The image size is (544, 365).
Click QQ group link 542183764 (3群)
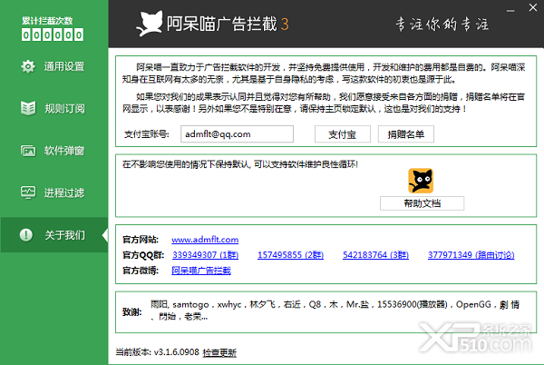pos(375,255)
